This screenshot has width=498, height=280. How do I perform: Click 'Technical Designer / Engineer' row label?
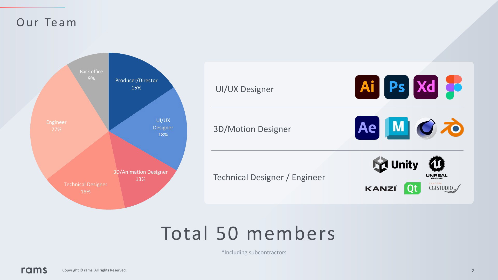click(269, 177)
